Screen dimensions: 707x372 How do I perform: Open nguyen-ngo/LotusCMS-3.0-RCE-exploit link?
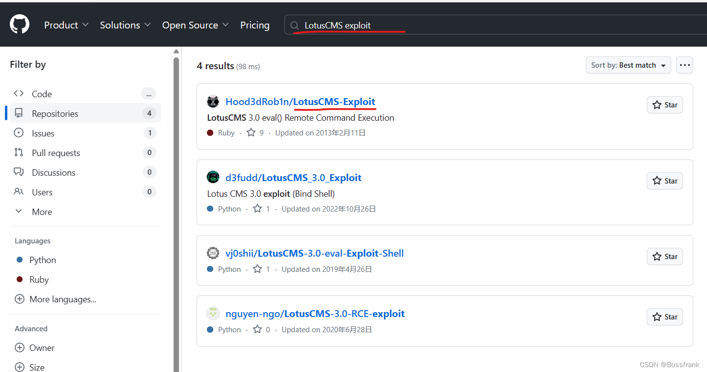point(315,314)
